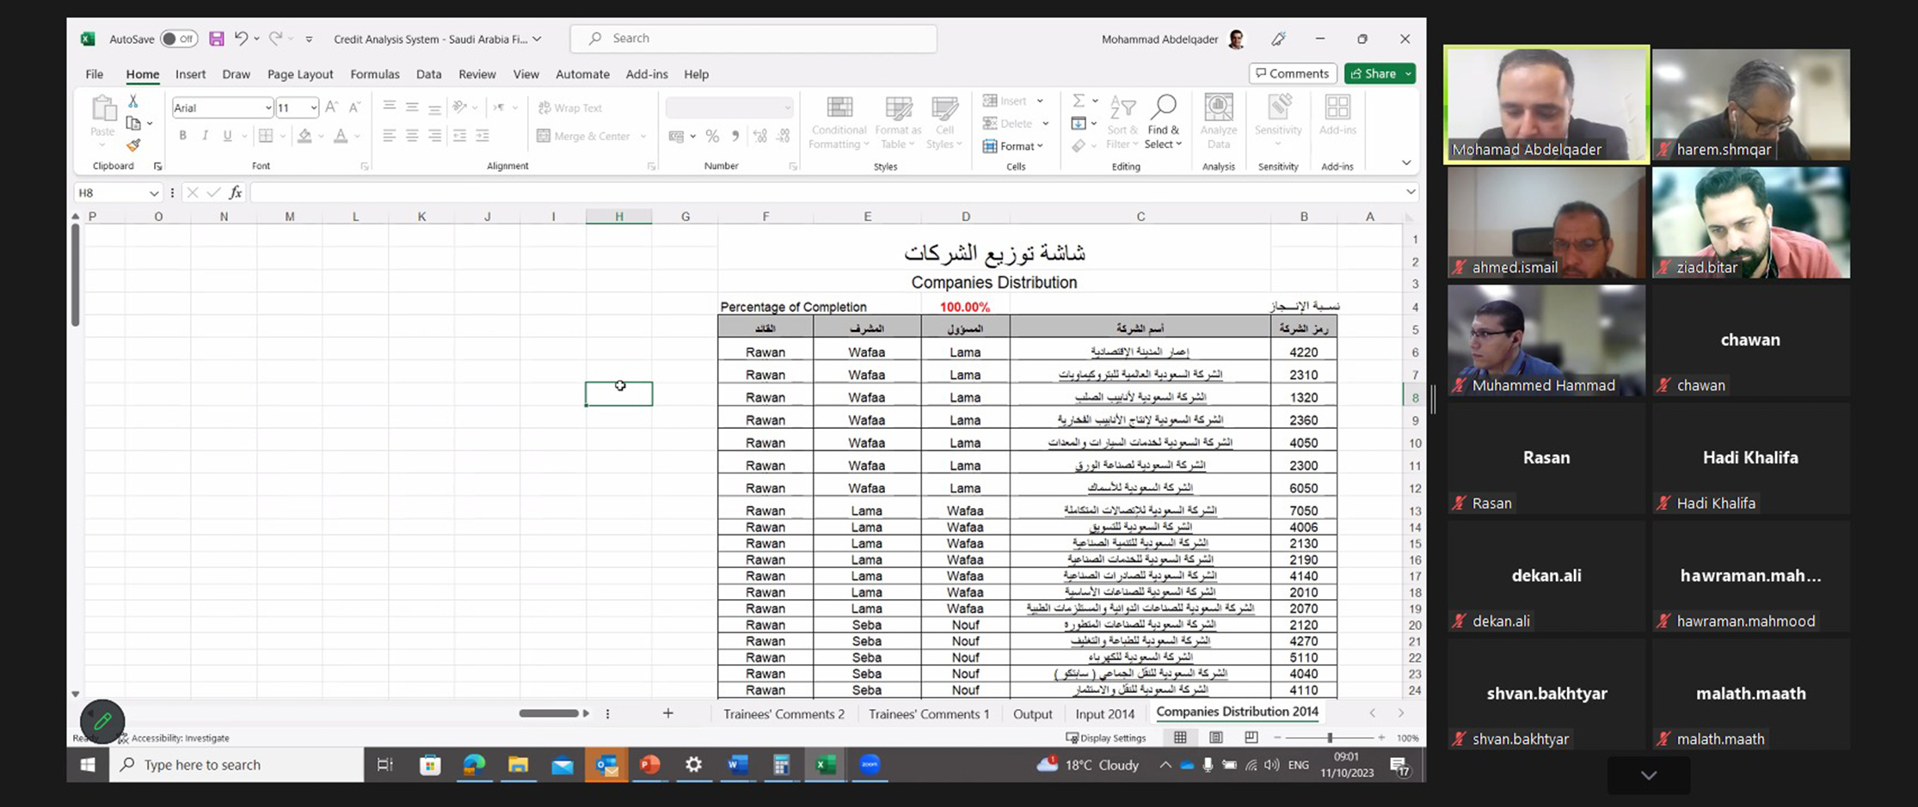
Task: Toggle Bold formatting
Action: 182,136
